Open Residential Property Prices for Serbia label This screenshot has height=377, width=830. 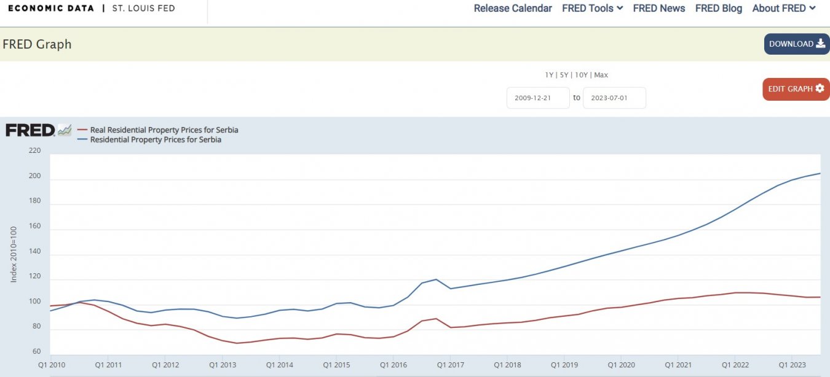tap(156, 139)
